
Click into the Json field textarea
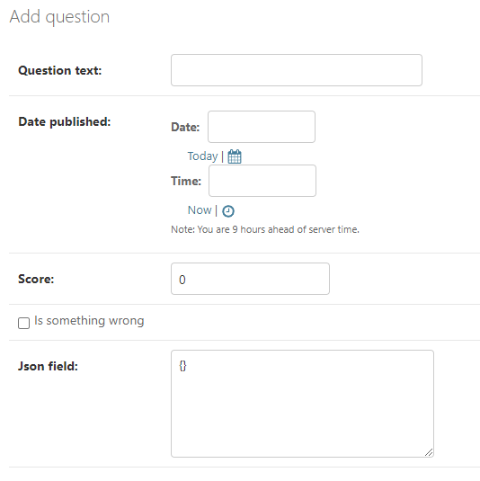302,404
